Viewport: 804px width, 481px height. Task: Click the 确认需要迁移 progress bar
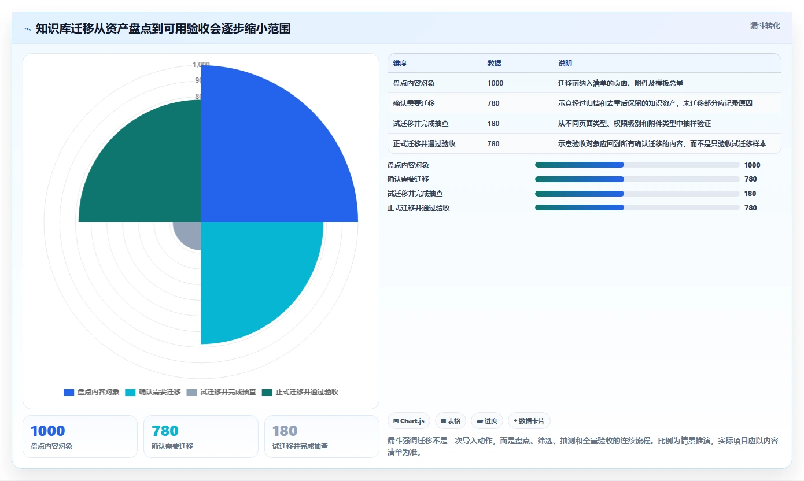pos(637,179)
